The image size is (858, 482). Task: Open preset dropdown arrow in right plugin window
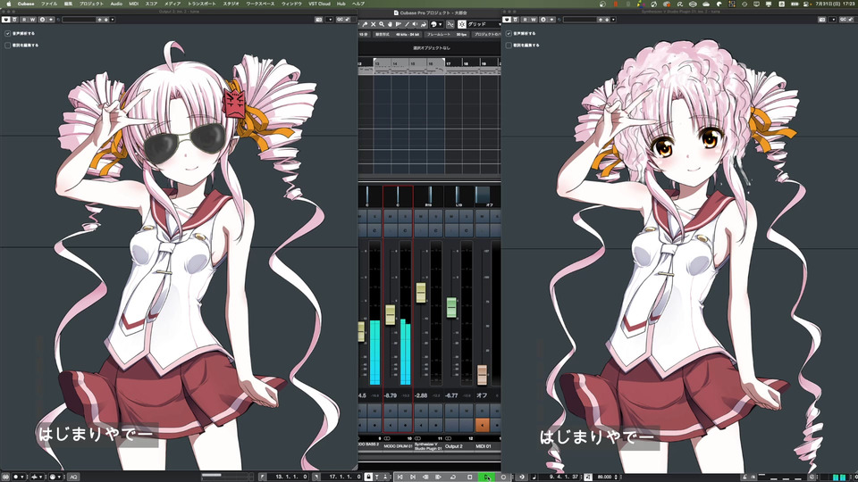(x=613, y=20)
